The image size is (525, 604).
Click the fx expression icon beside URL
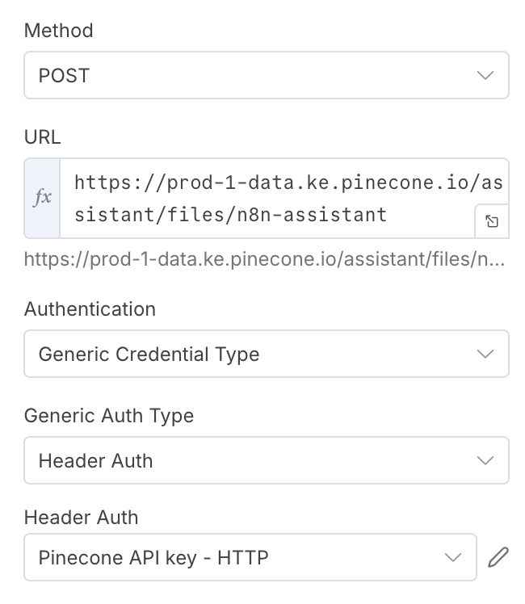[42, 198]
